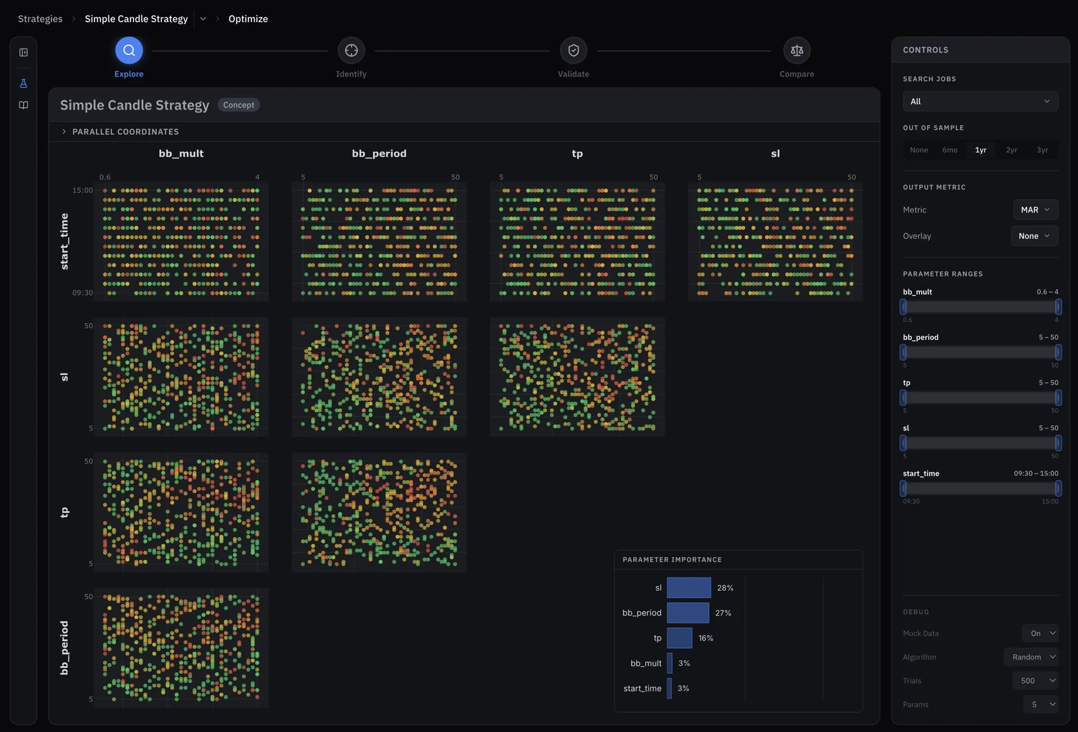The image size is (1078, 732).
Task: Click start_time vs bb_mult scatter plot
Action: [181, 242]
